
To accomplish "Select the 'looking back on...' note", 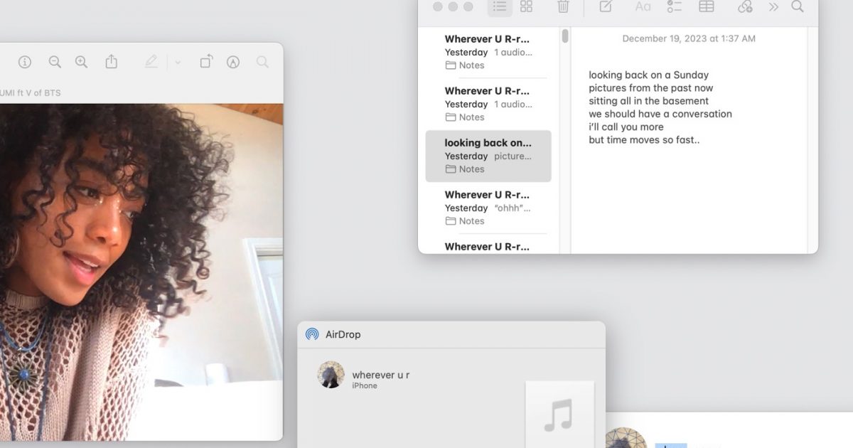I will [x=488, y=156].
